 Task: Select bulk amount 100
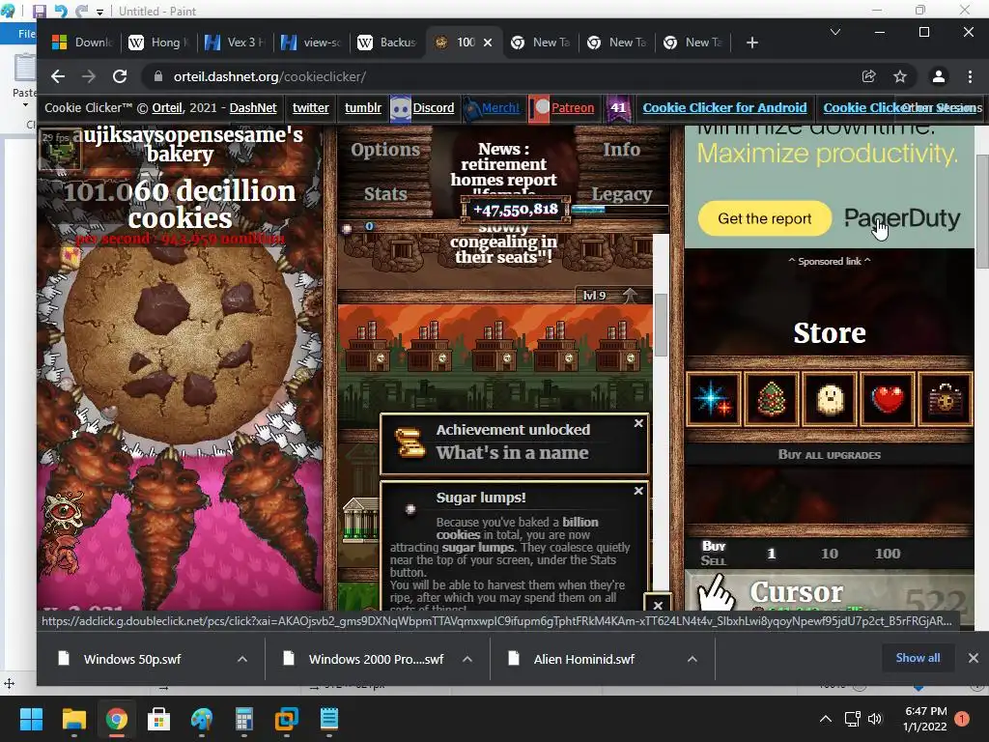coord(888,554)
